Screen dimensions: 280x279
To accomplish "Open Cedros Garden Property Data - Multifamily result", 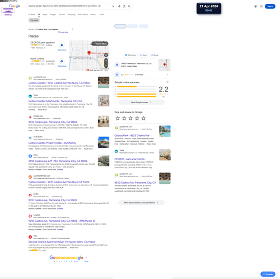I will point(52,143).
